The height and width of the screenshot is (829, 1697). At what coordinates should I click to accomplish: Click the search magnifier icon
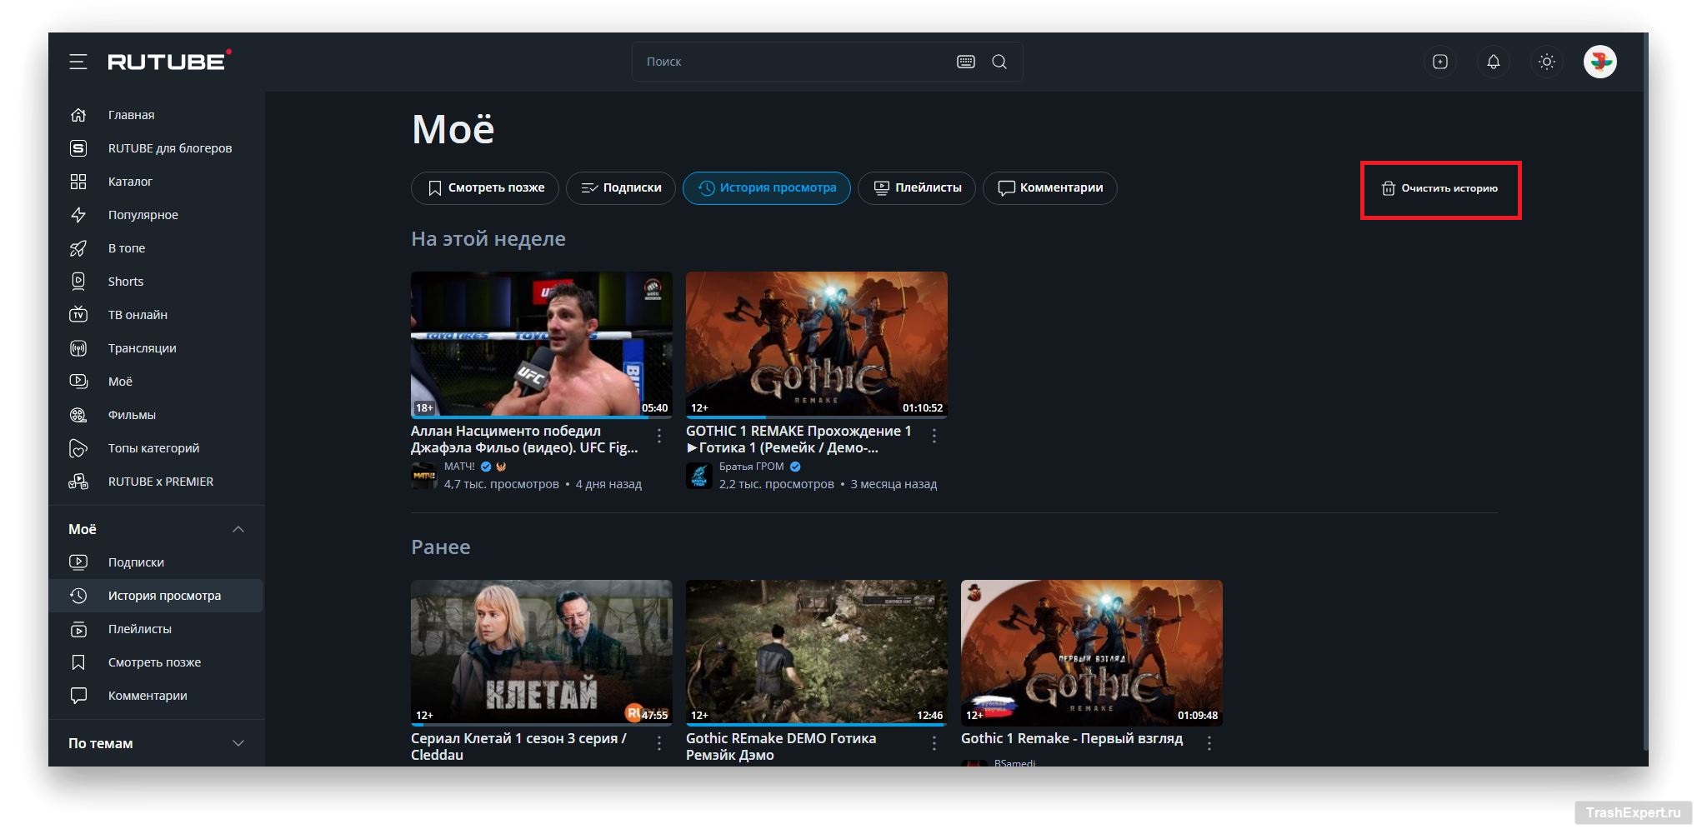point(999,62)
